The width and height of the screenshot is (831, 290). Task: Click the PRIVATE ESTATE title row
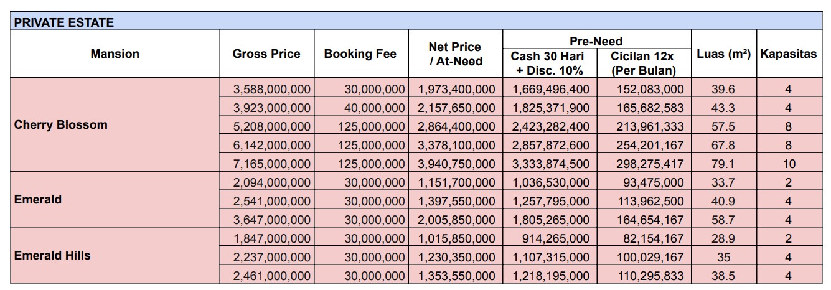(x=415, y=22)
